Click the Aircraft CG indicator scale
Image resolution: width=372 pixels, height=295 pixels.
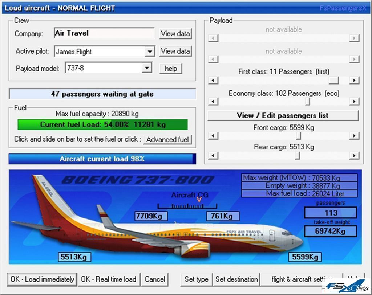187,206
